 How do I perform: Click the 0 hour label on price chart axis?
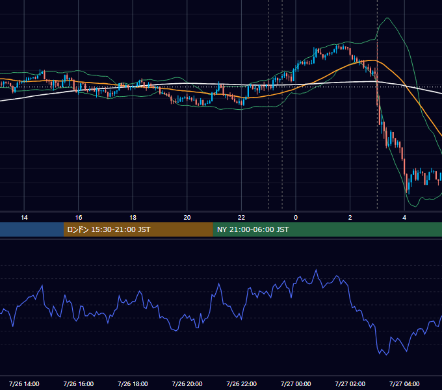tap(296, 218)
